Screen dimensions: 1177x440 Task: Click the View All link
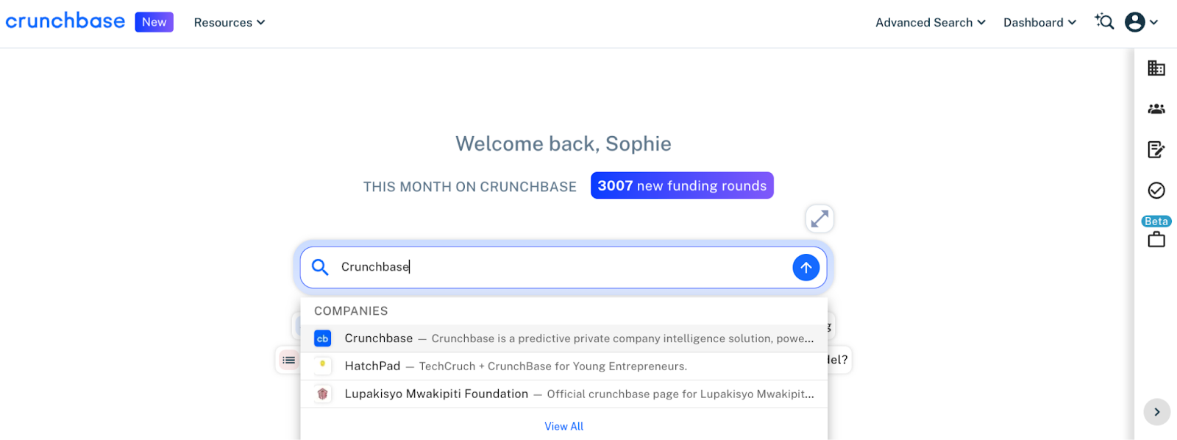(563, 427)
